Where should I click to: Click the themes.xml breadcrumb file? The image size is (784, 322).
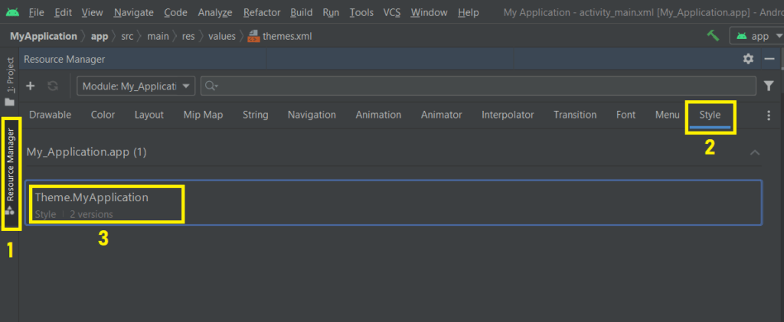pos(280,36)
